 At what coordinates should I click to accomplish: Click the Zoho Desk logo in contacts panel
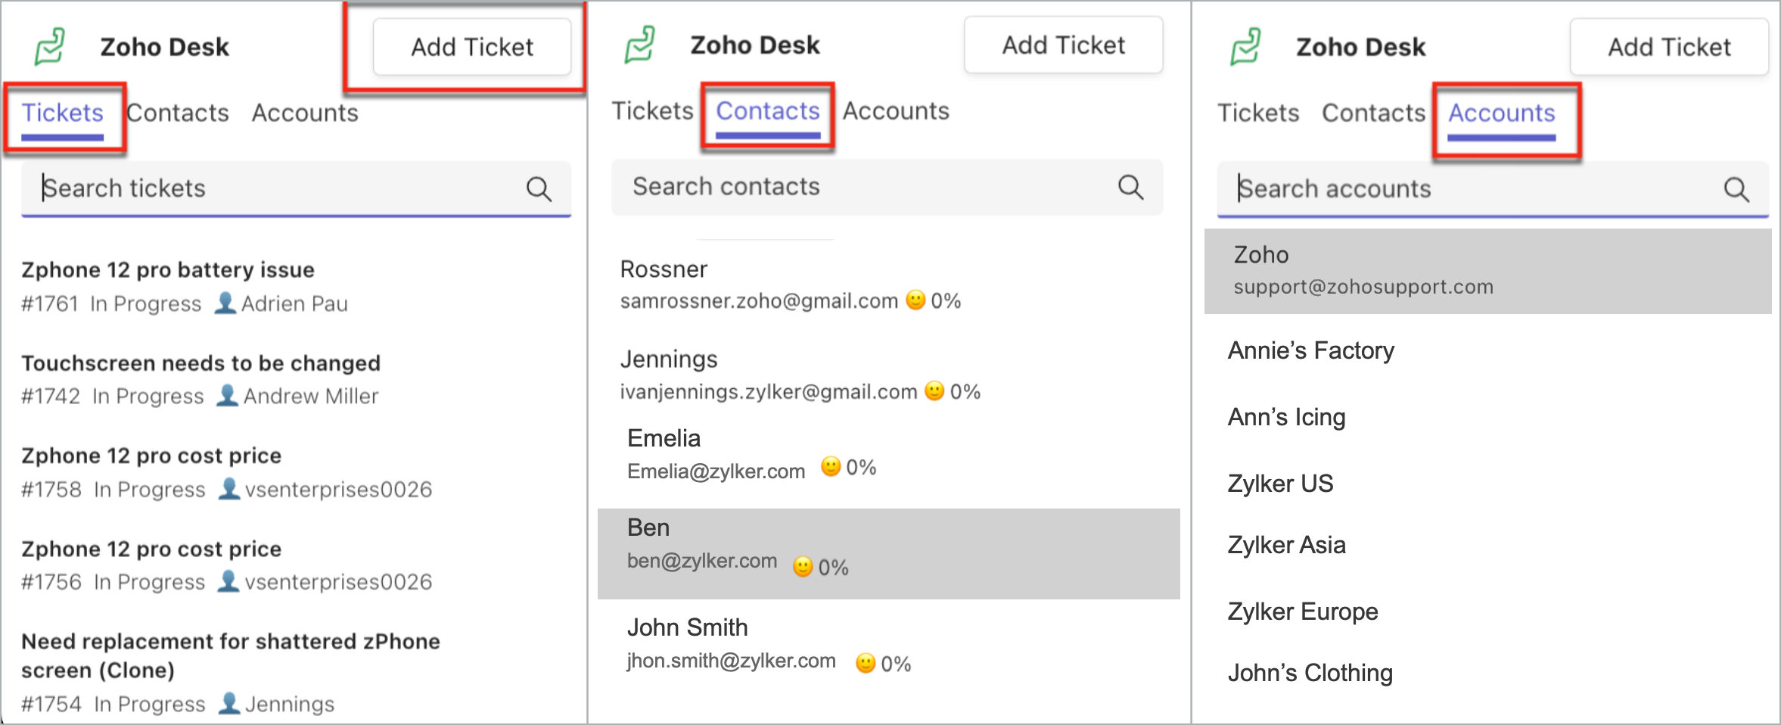pyautogui.click(x=640, y=45)
